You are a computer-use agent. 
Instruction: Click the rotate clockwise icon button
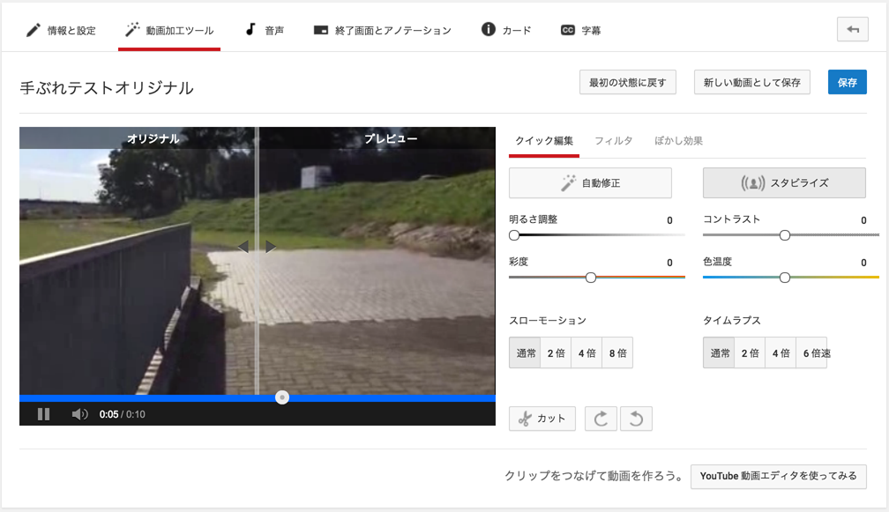coord(601,419)
